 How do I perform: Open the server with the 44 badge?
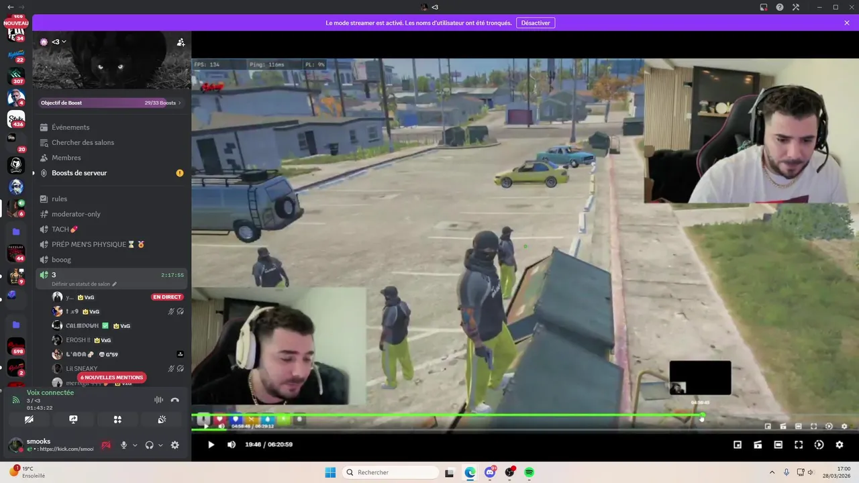[x=16, y=253]
